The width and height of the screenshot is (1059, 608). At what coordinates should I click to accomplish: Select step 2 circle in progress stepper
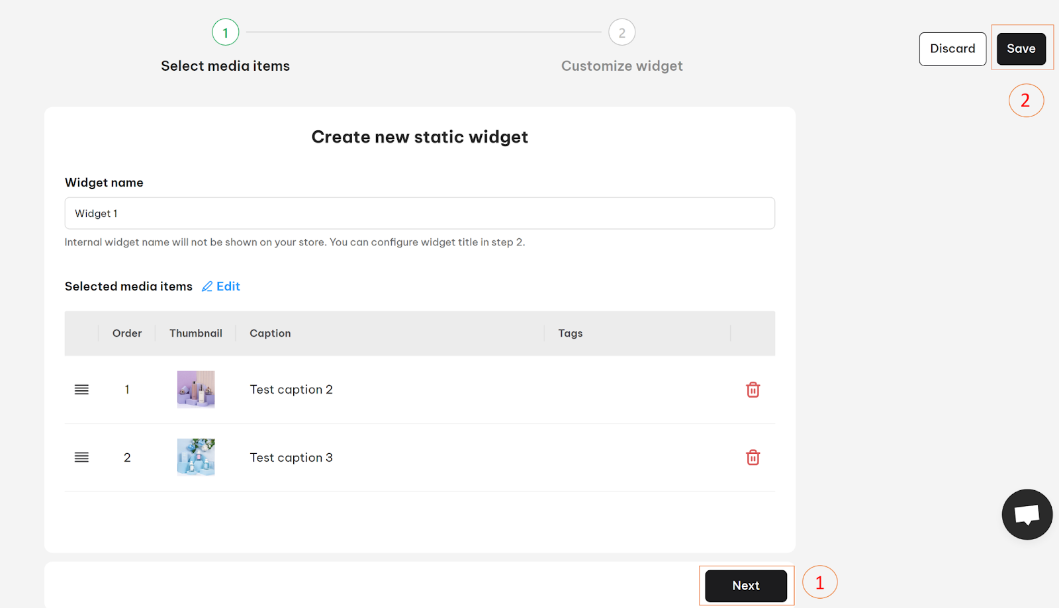(x=622, y=32)
